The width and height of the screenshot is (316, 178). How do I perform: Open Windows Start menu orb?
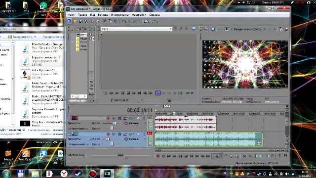coord(6,174)
